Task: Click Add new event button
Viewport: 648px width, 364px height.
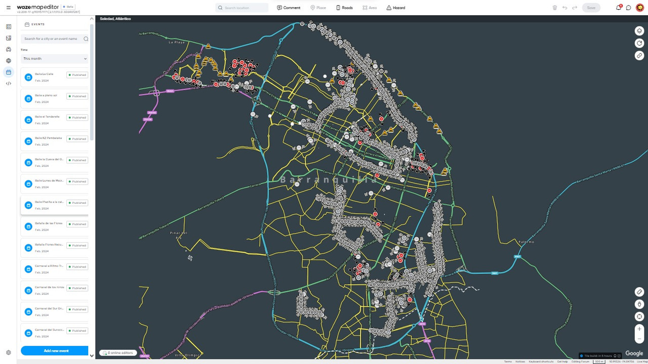Action: [55, 350]
